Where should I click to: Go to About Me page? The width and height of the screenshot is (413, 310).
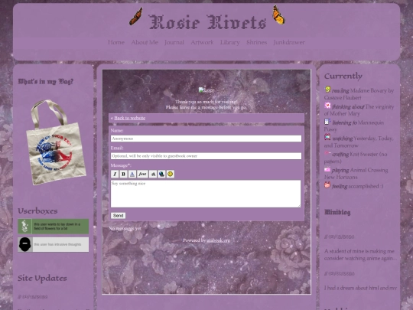pyautogui.click(x=145, y=42)
